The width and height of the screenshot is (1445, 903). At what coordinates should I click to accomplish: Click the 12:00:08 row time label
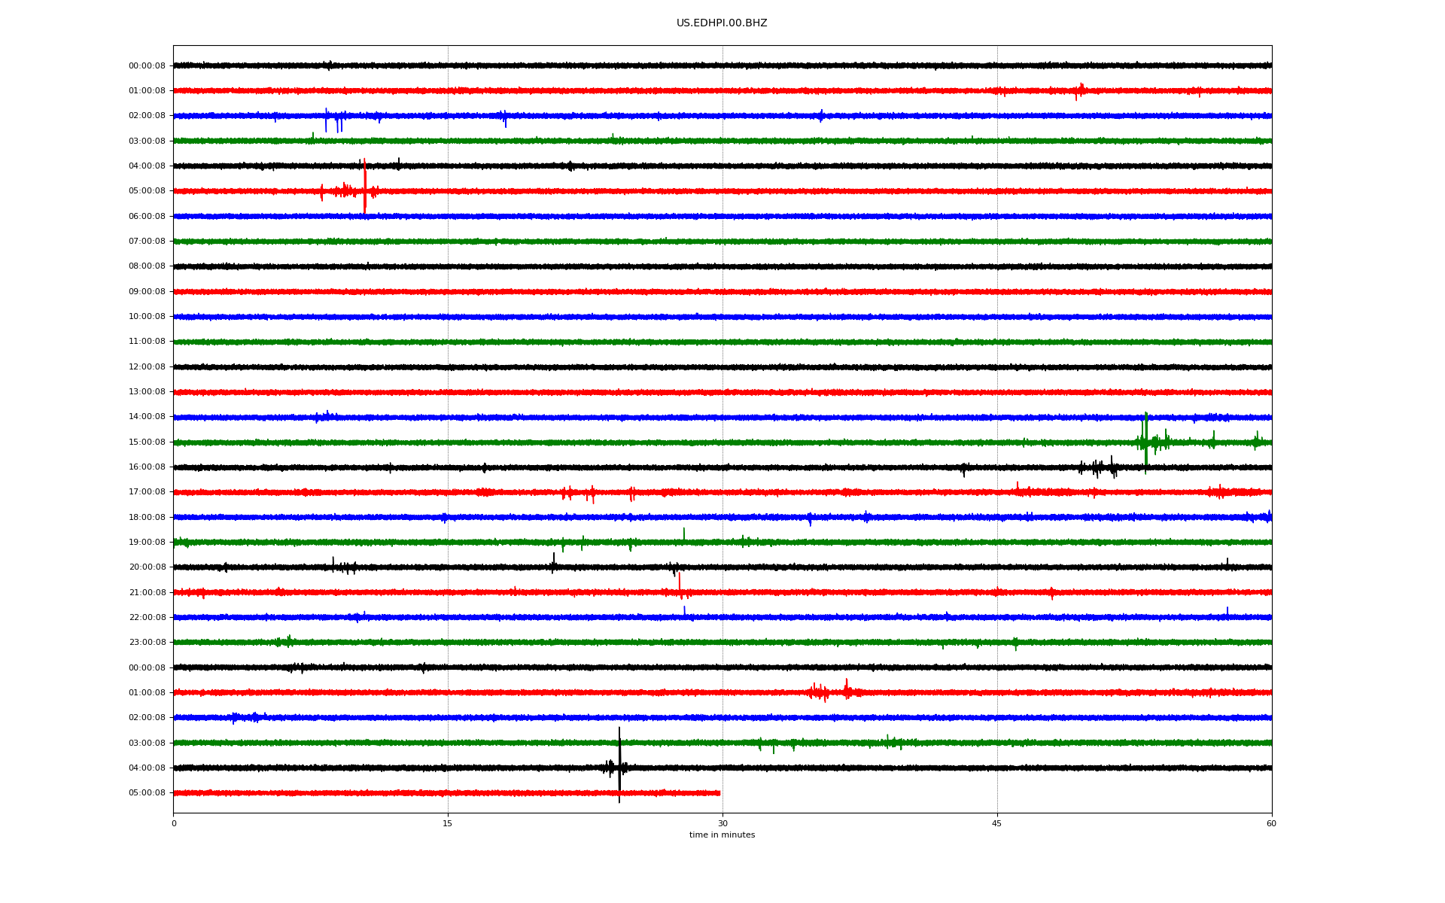coord(147,367)
